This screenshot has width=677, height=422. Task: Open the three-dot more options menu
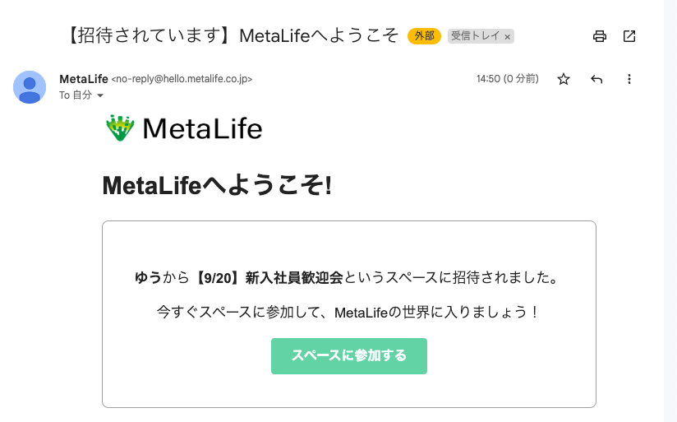point(629,79)
